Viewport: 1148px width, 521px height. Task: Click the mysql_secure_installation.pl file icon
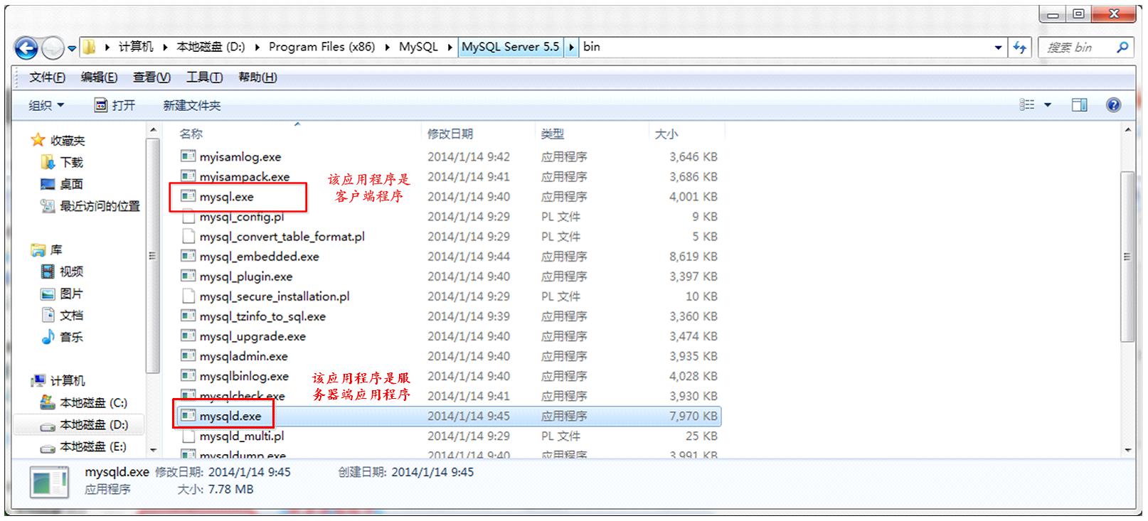pos(188,296)
